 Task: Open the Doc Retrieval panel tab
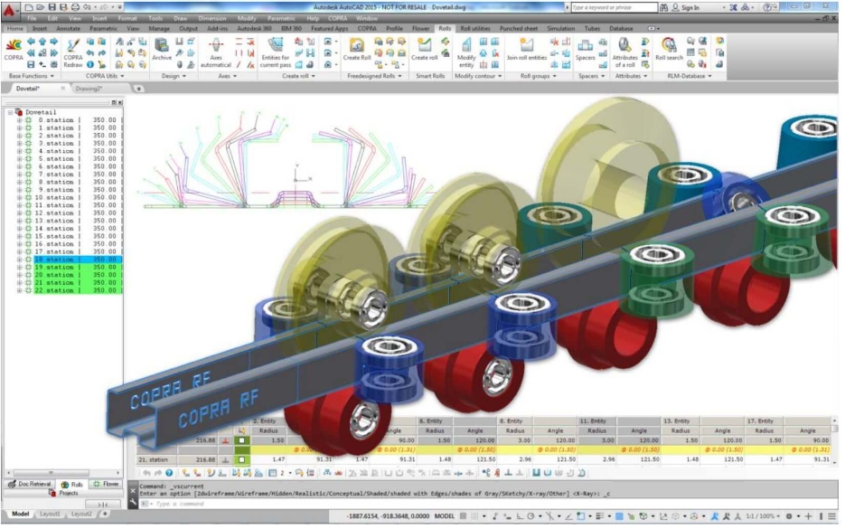coord(30,484)
